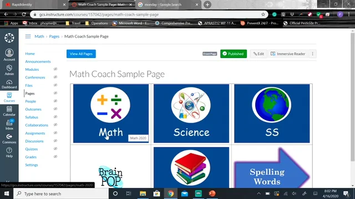This screenshot has height=199, width=355.
Task: Open Announcements in course menu
Action: coord(38,61)
